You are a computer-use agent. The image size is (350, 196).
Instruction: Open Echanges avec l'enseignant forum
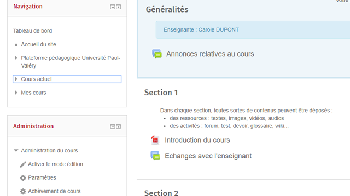(208, 156)
